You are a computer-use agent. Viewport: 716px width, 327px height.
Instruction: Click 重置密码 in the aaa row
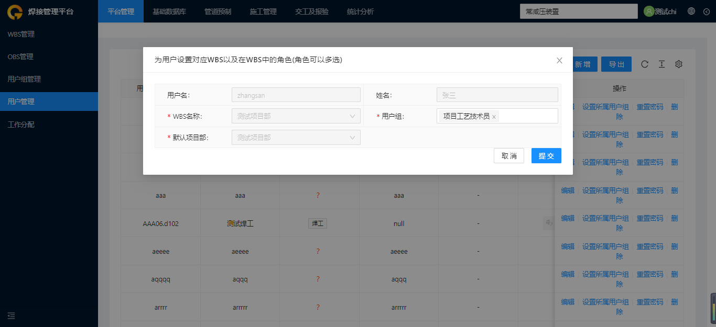click(650, 190)
